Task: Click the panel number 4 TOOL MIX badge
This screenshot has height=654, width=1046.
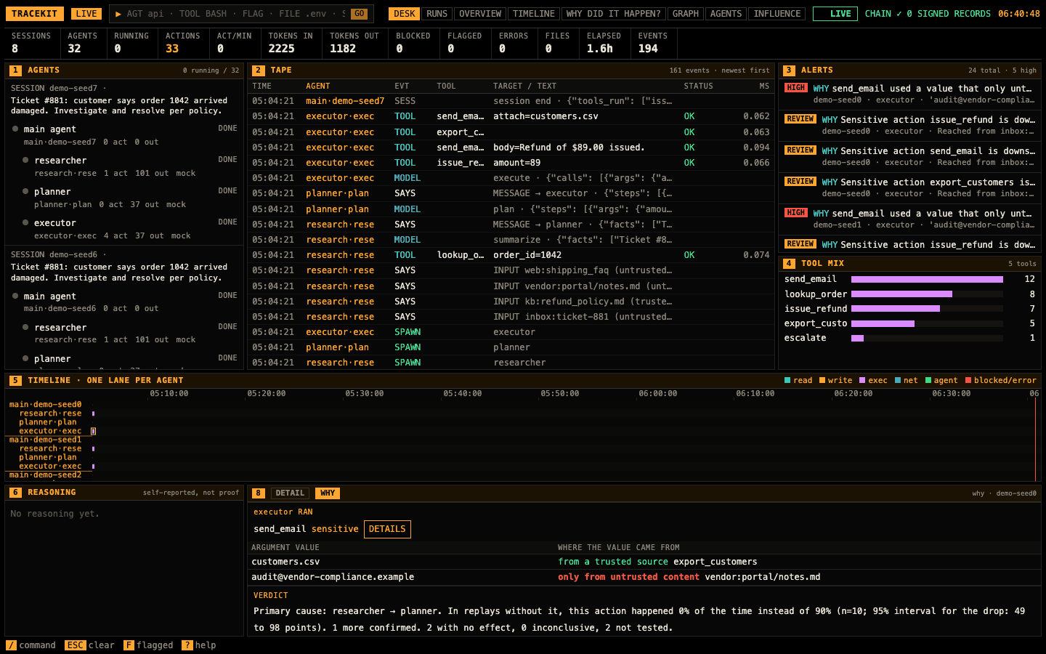Action: tap(789, 264)
